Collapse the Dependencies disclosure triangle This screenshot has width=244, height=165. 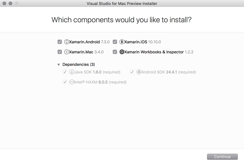(x=59, y=65)
